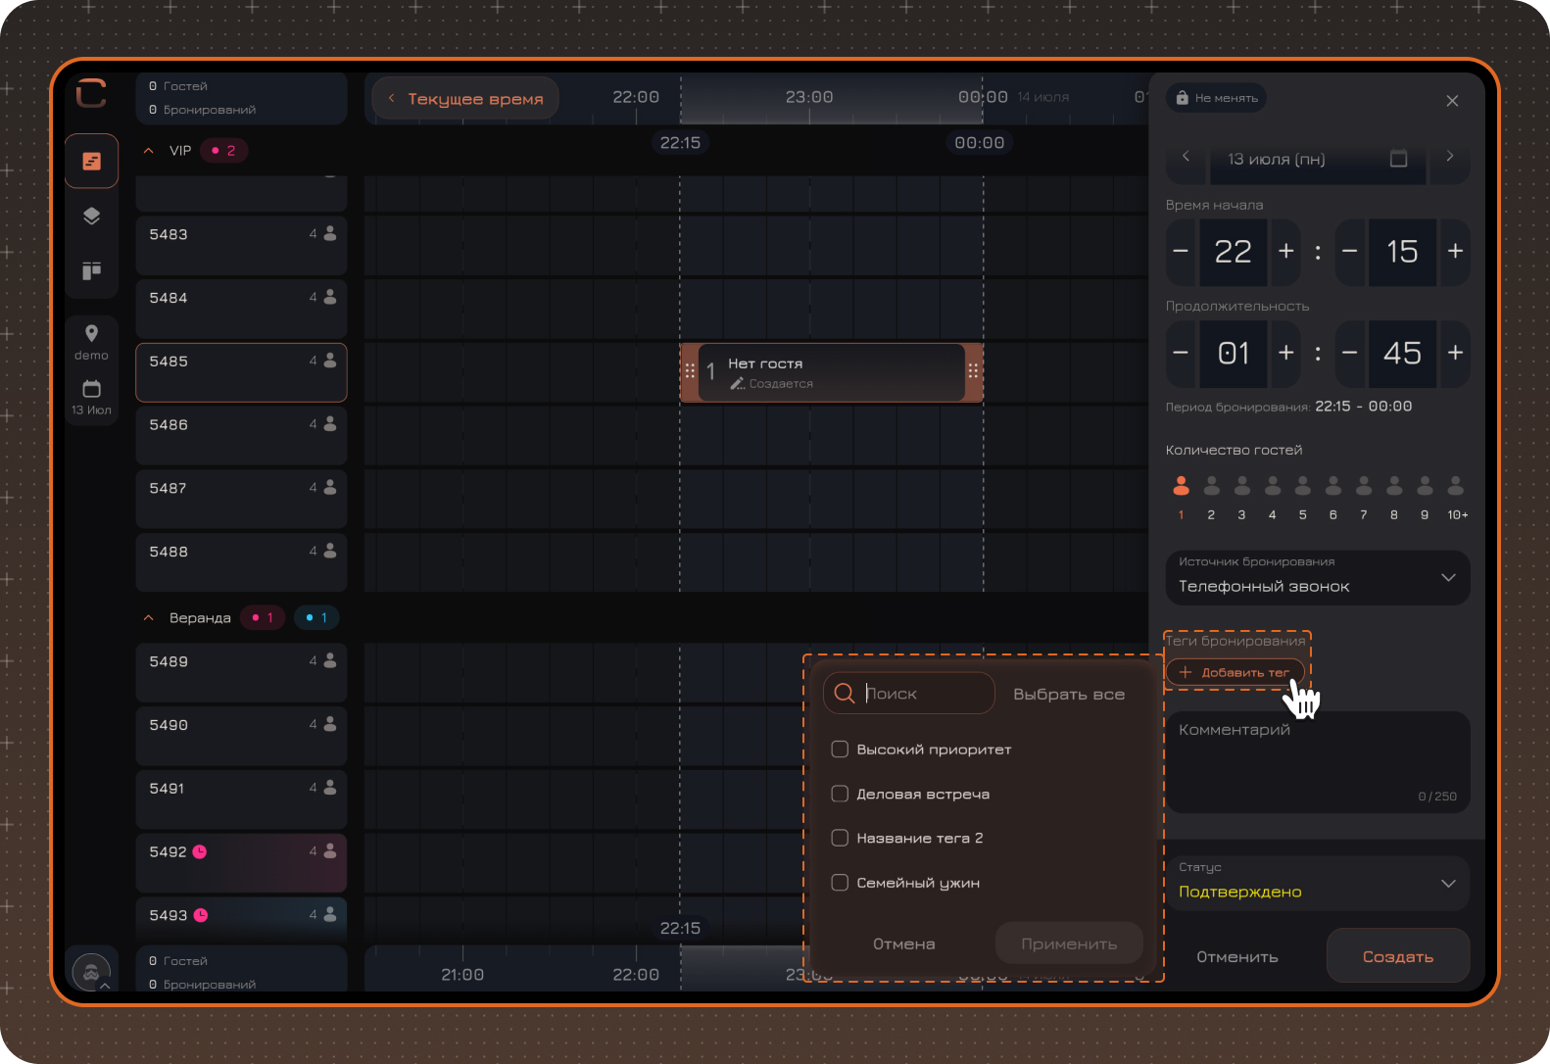Image resolution: width=1550 pixels, height=1064 pixels.
Task: Click the lock icon next to Не менять
Action: tap(1182, 98)
